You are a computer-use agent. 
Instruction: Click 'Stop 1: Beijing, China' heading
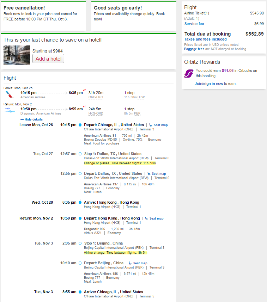(x=103, y=243)
